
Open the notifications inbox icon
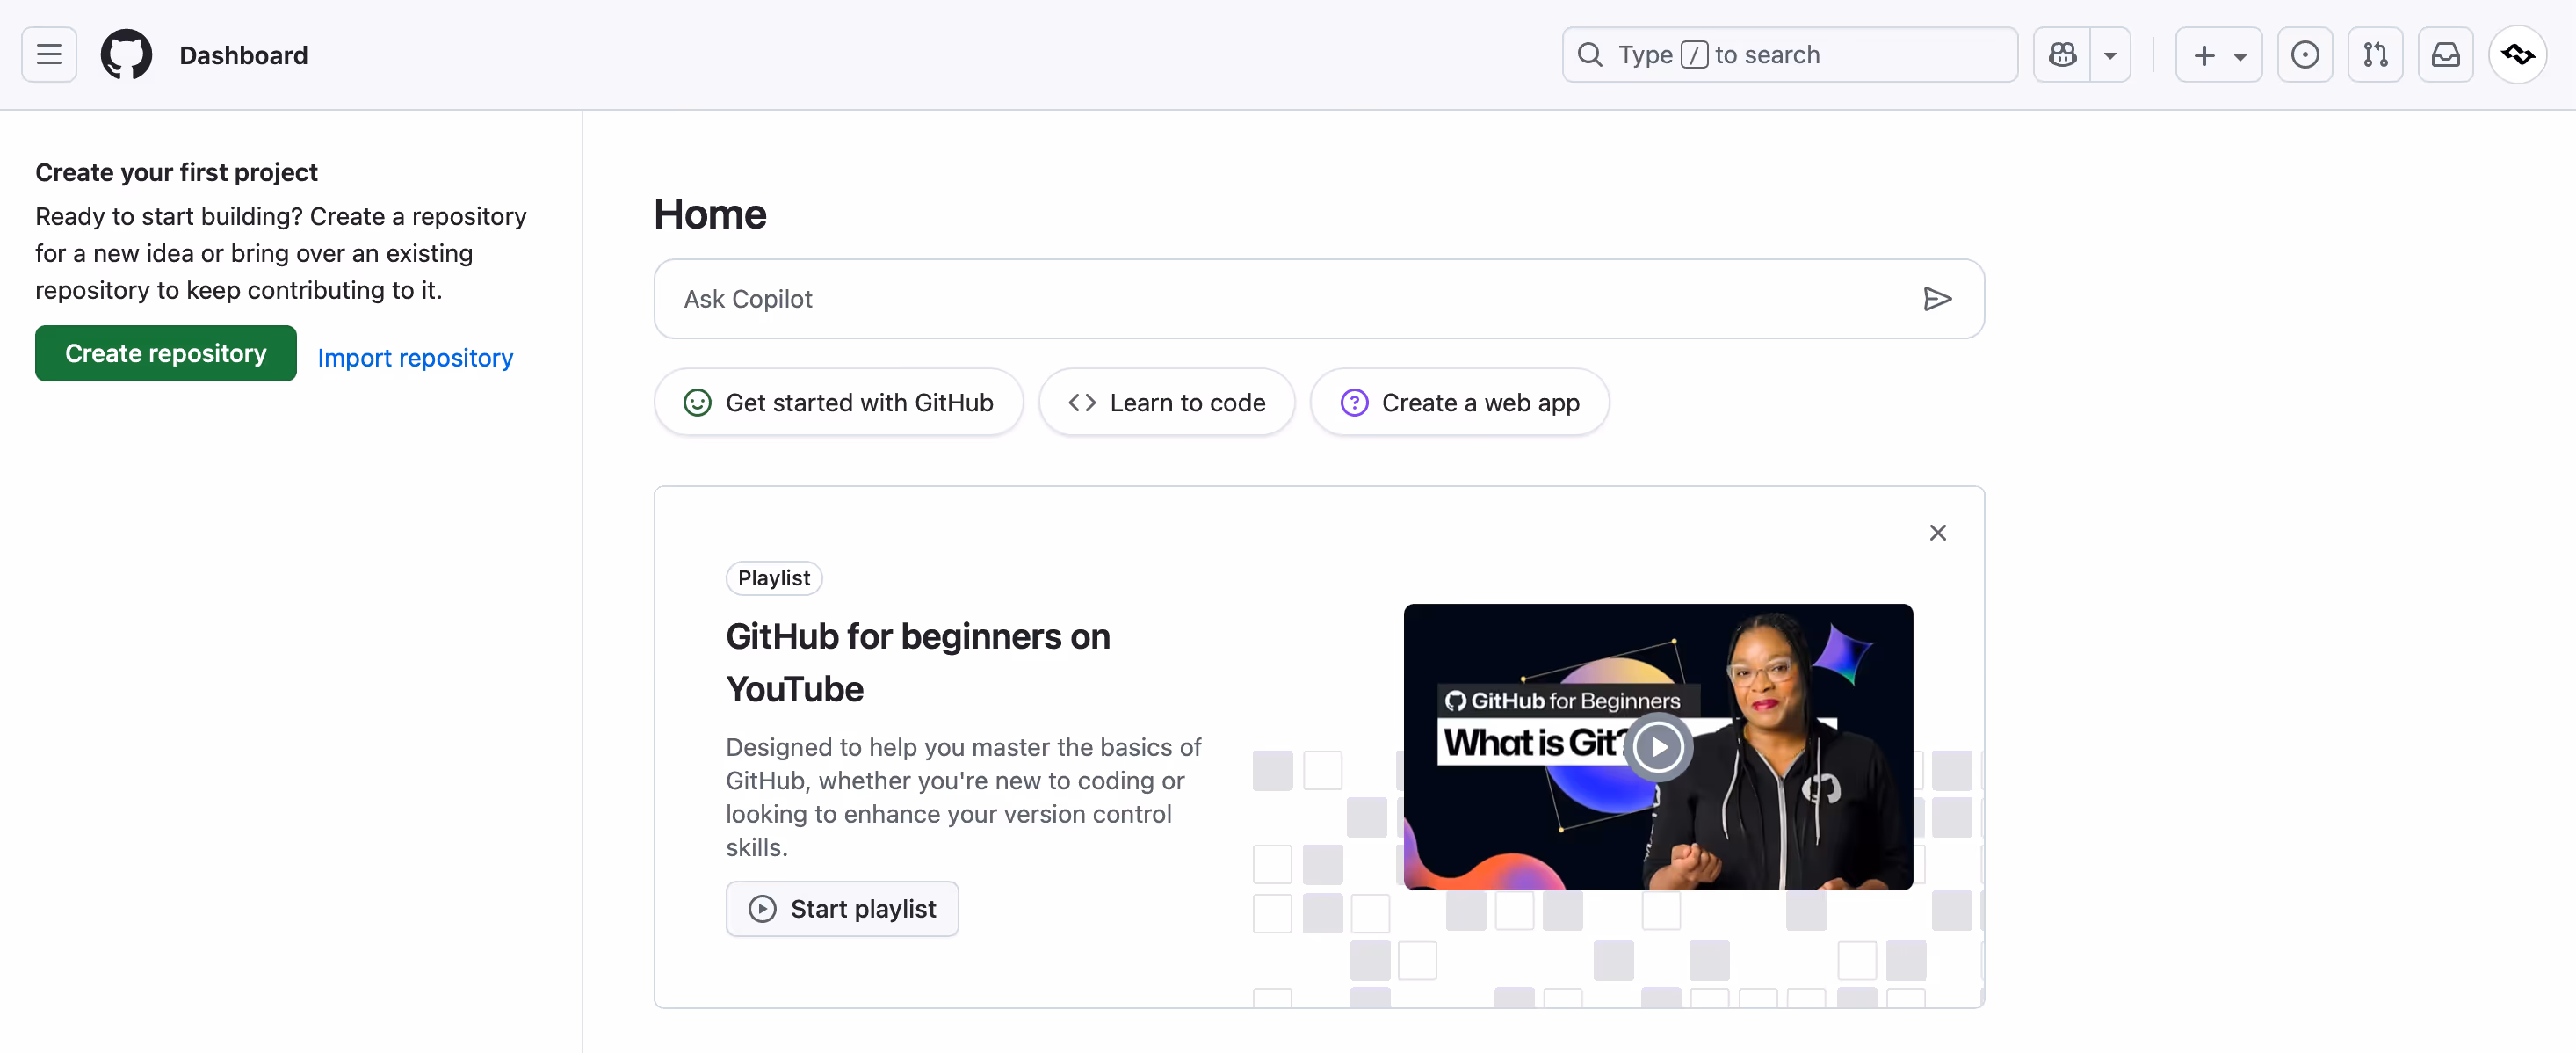[x=2445, y=55]
